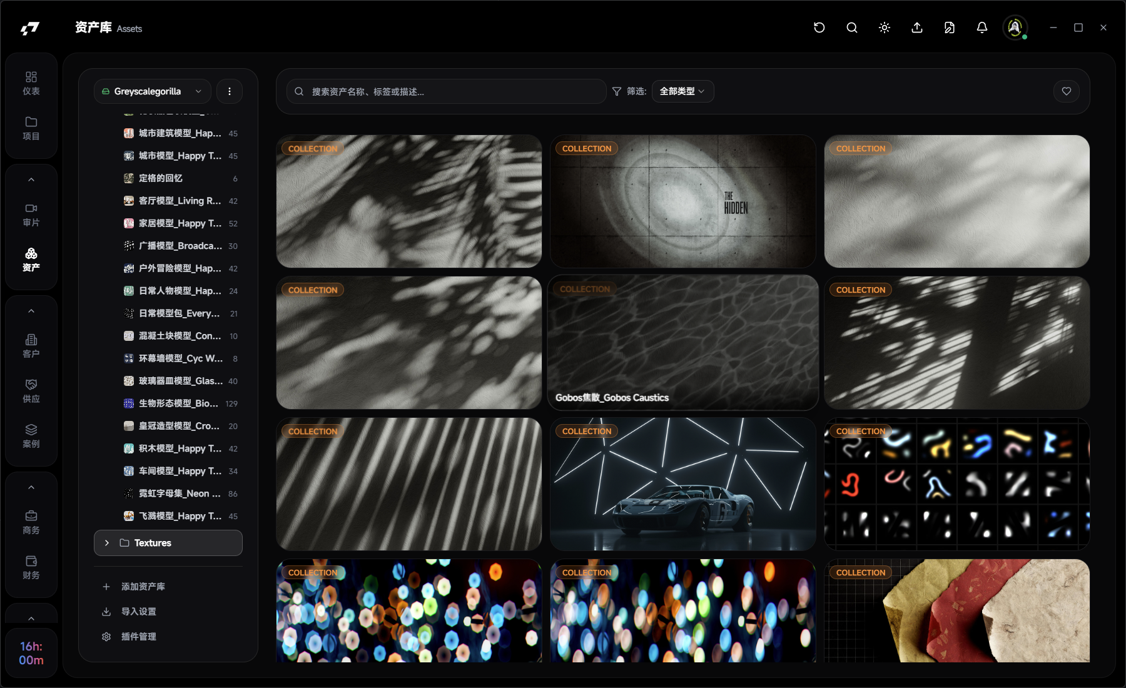Open 插件管理 plugin management

[x=138, y=637]
